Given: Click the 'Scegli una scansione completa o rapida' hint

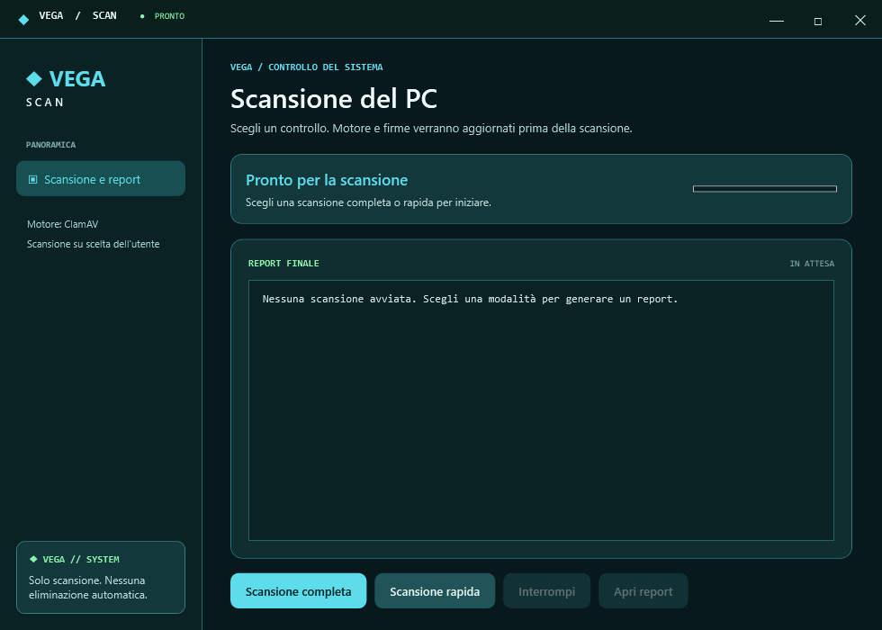Looking at the screenshot, I should pyautogui.click(x=368, y=202).
